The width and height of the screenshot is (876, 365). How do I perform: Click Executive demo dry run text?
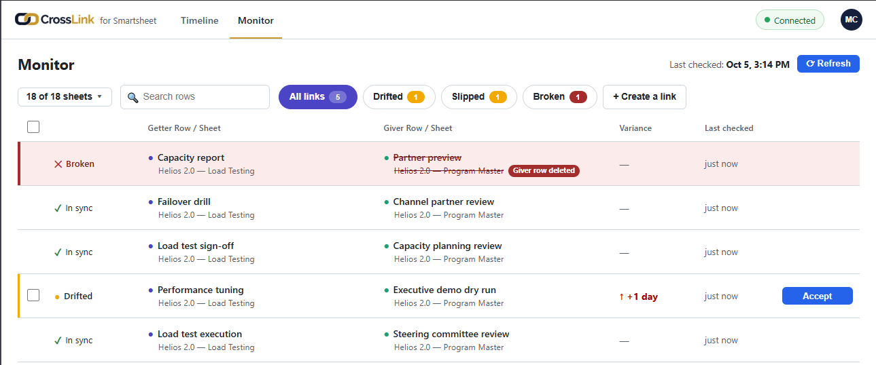[444, 290]
